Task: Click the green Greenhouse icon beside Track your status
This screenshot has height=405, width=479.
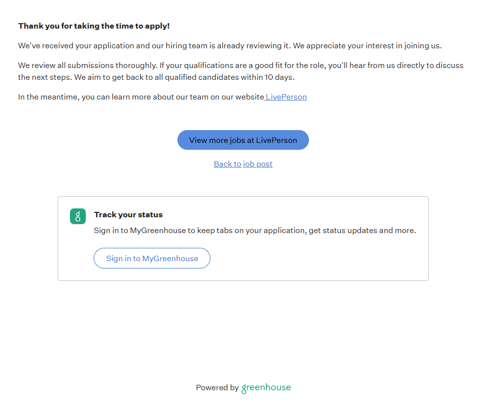Action: [x=78, y=216]
